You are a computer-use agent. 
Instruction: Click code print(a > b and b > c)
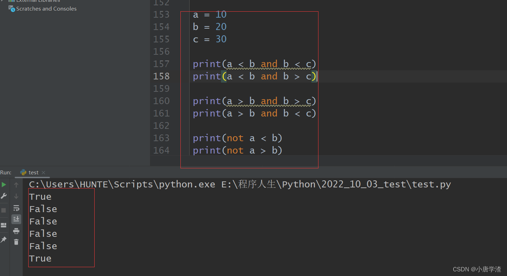pyautogui.click(x=255, y=101)
